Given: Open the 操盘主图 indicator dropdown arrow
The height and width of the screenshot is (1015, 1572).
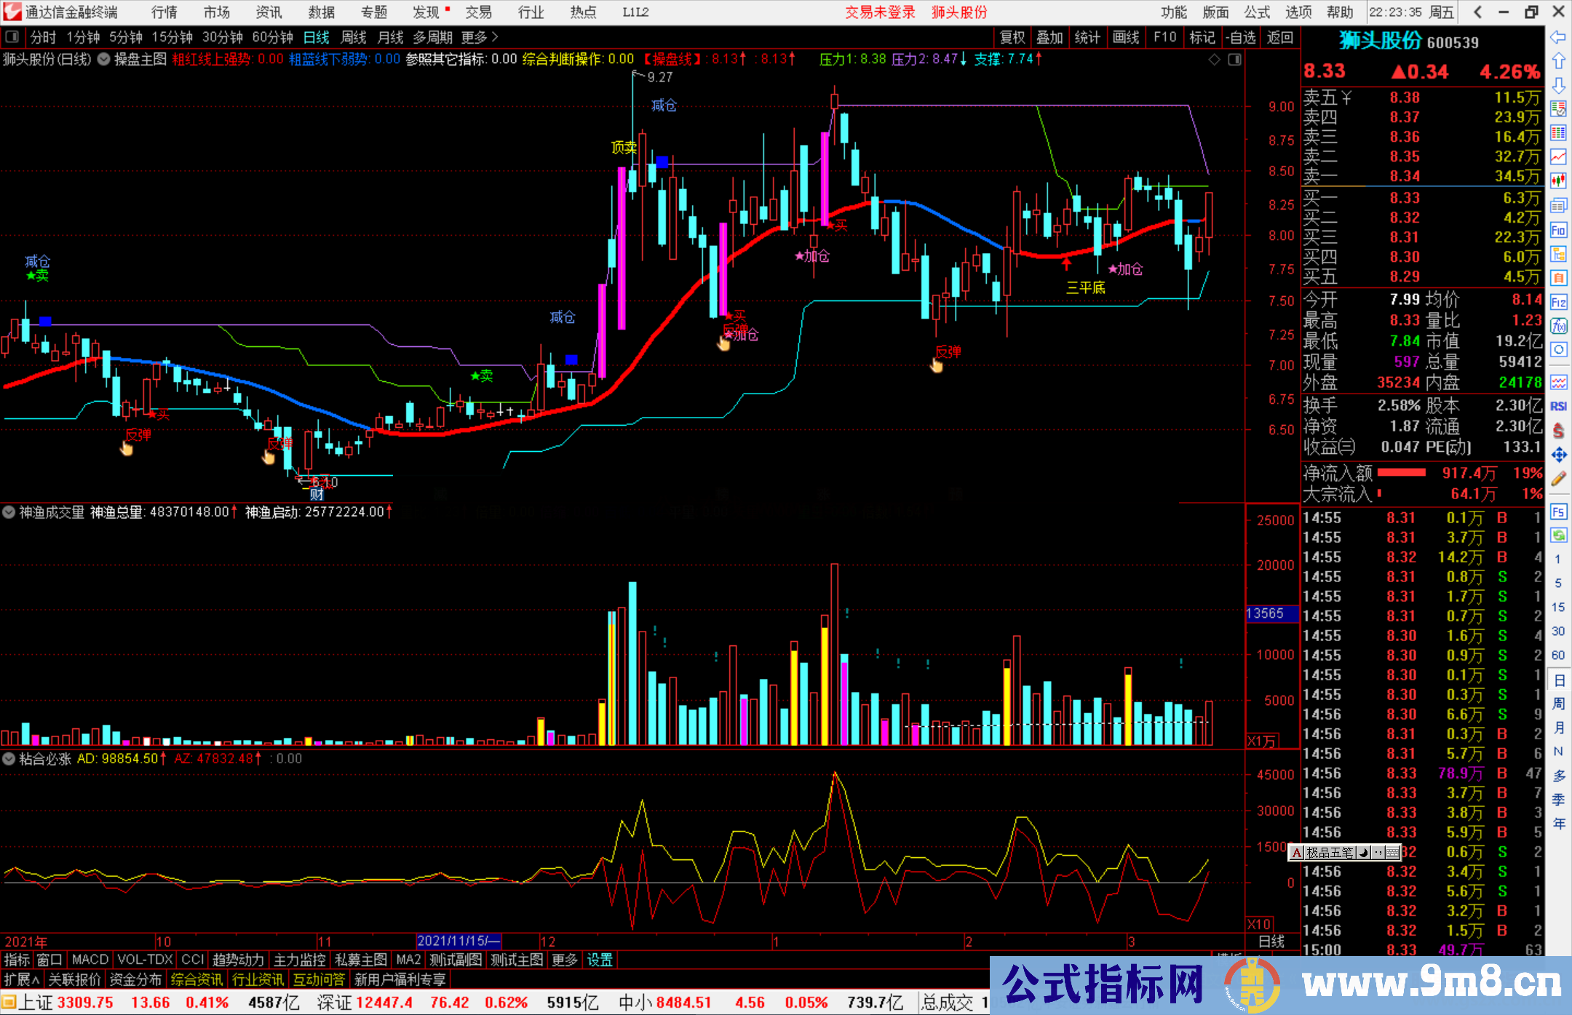Looking at the screenshot, I should pos(104,60).
